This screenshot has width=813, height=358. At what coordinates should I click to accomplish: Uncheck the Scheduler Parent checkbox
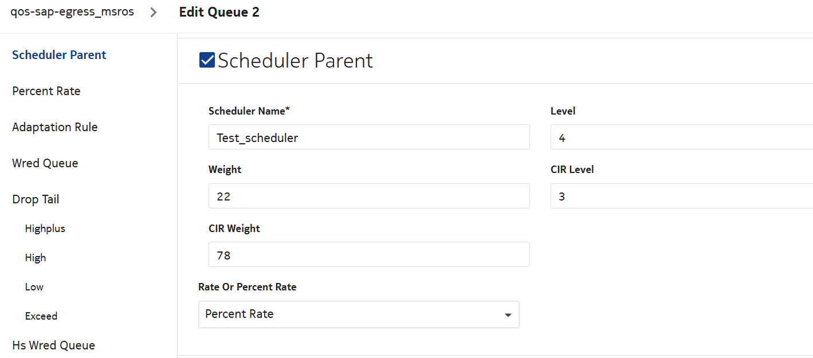click(x=207, y=60)
